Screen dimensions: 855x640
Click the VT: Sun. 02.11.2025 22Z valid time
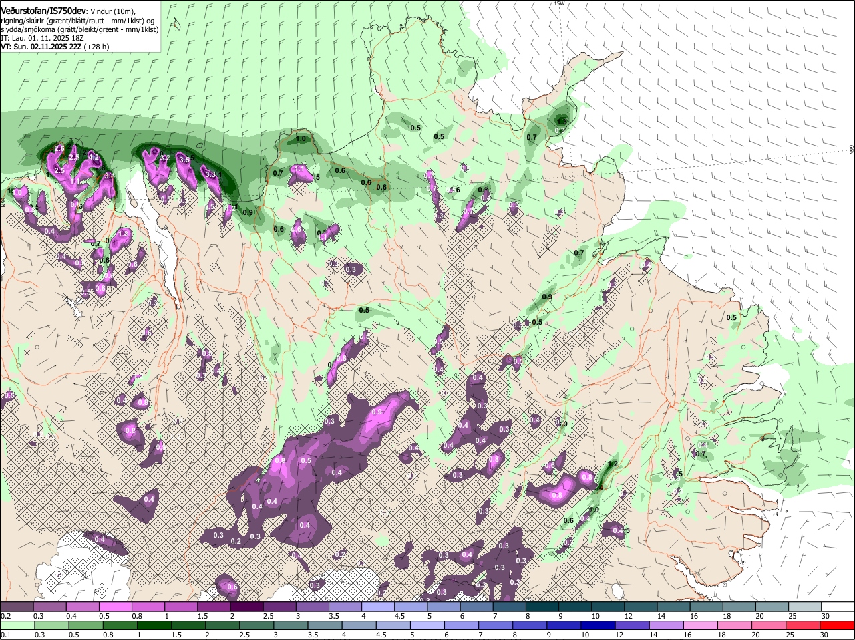[41, 47]
